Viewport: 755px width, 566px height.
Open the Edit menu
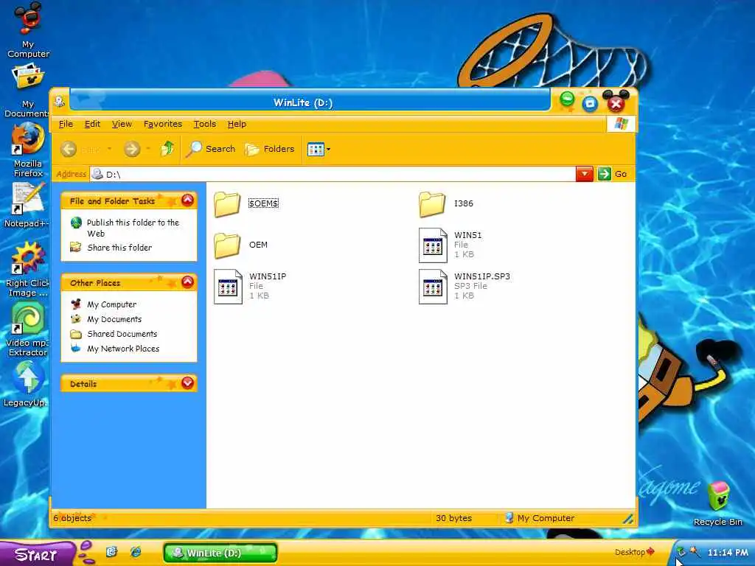[92, 124]
